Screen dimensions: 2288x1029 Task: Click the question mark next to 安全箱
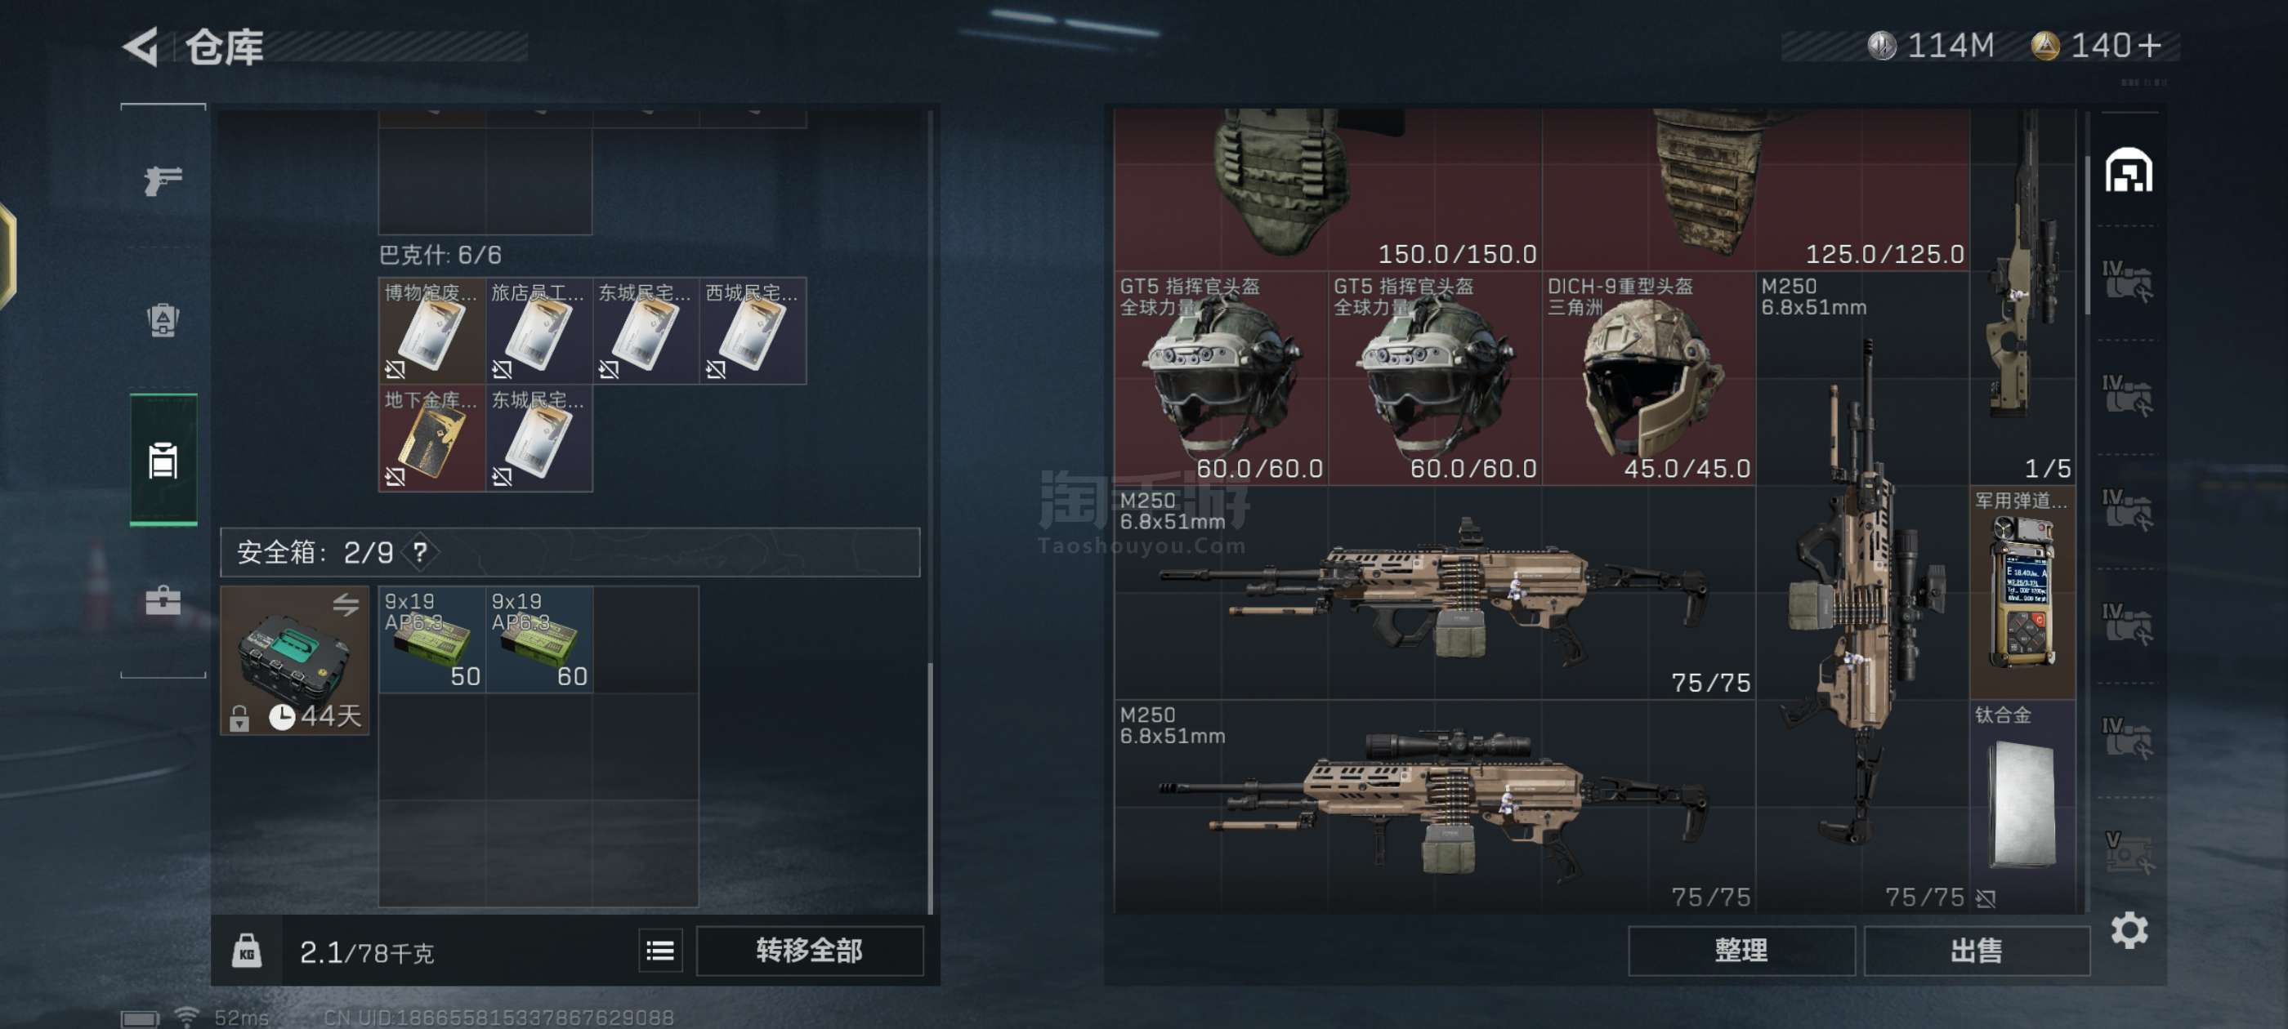420,552
